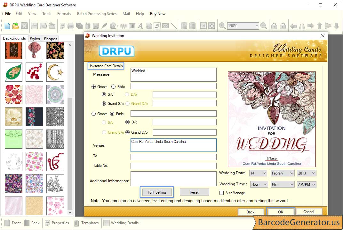Viewport: 343px width, 230px height.
Task: Click the Cancel button
Action: 309,212
